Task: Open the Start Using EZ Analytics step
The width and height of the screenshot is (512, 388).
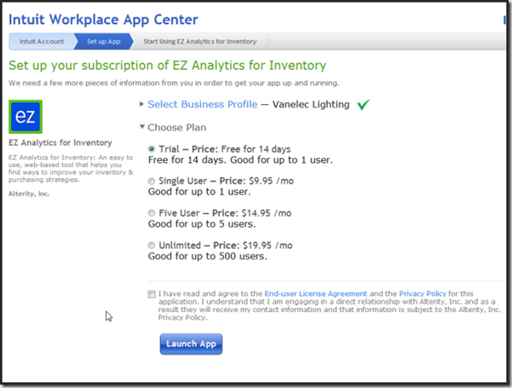Action: coord(200,42)
